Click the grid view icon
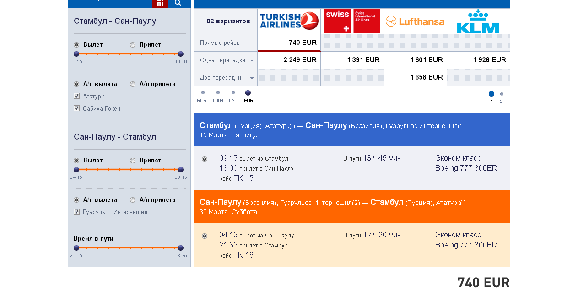 pos(160,3)
